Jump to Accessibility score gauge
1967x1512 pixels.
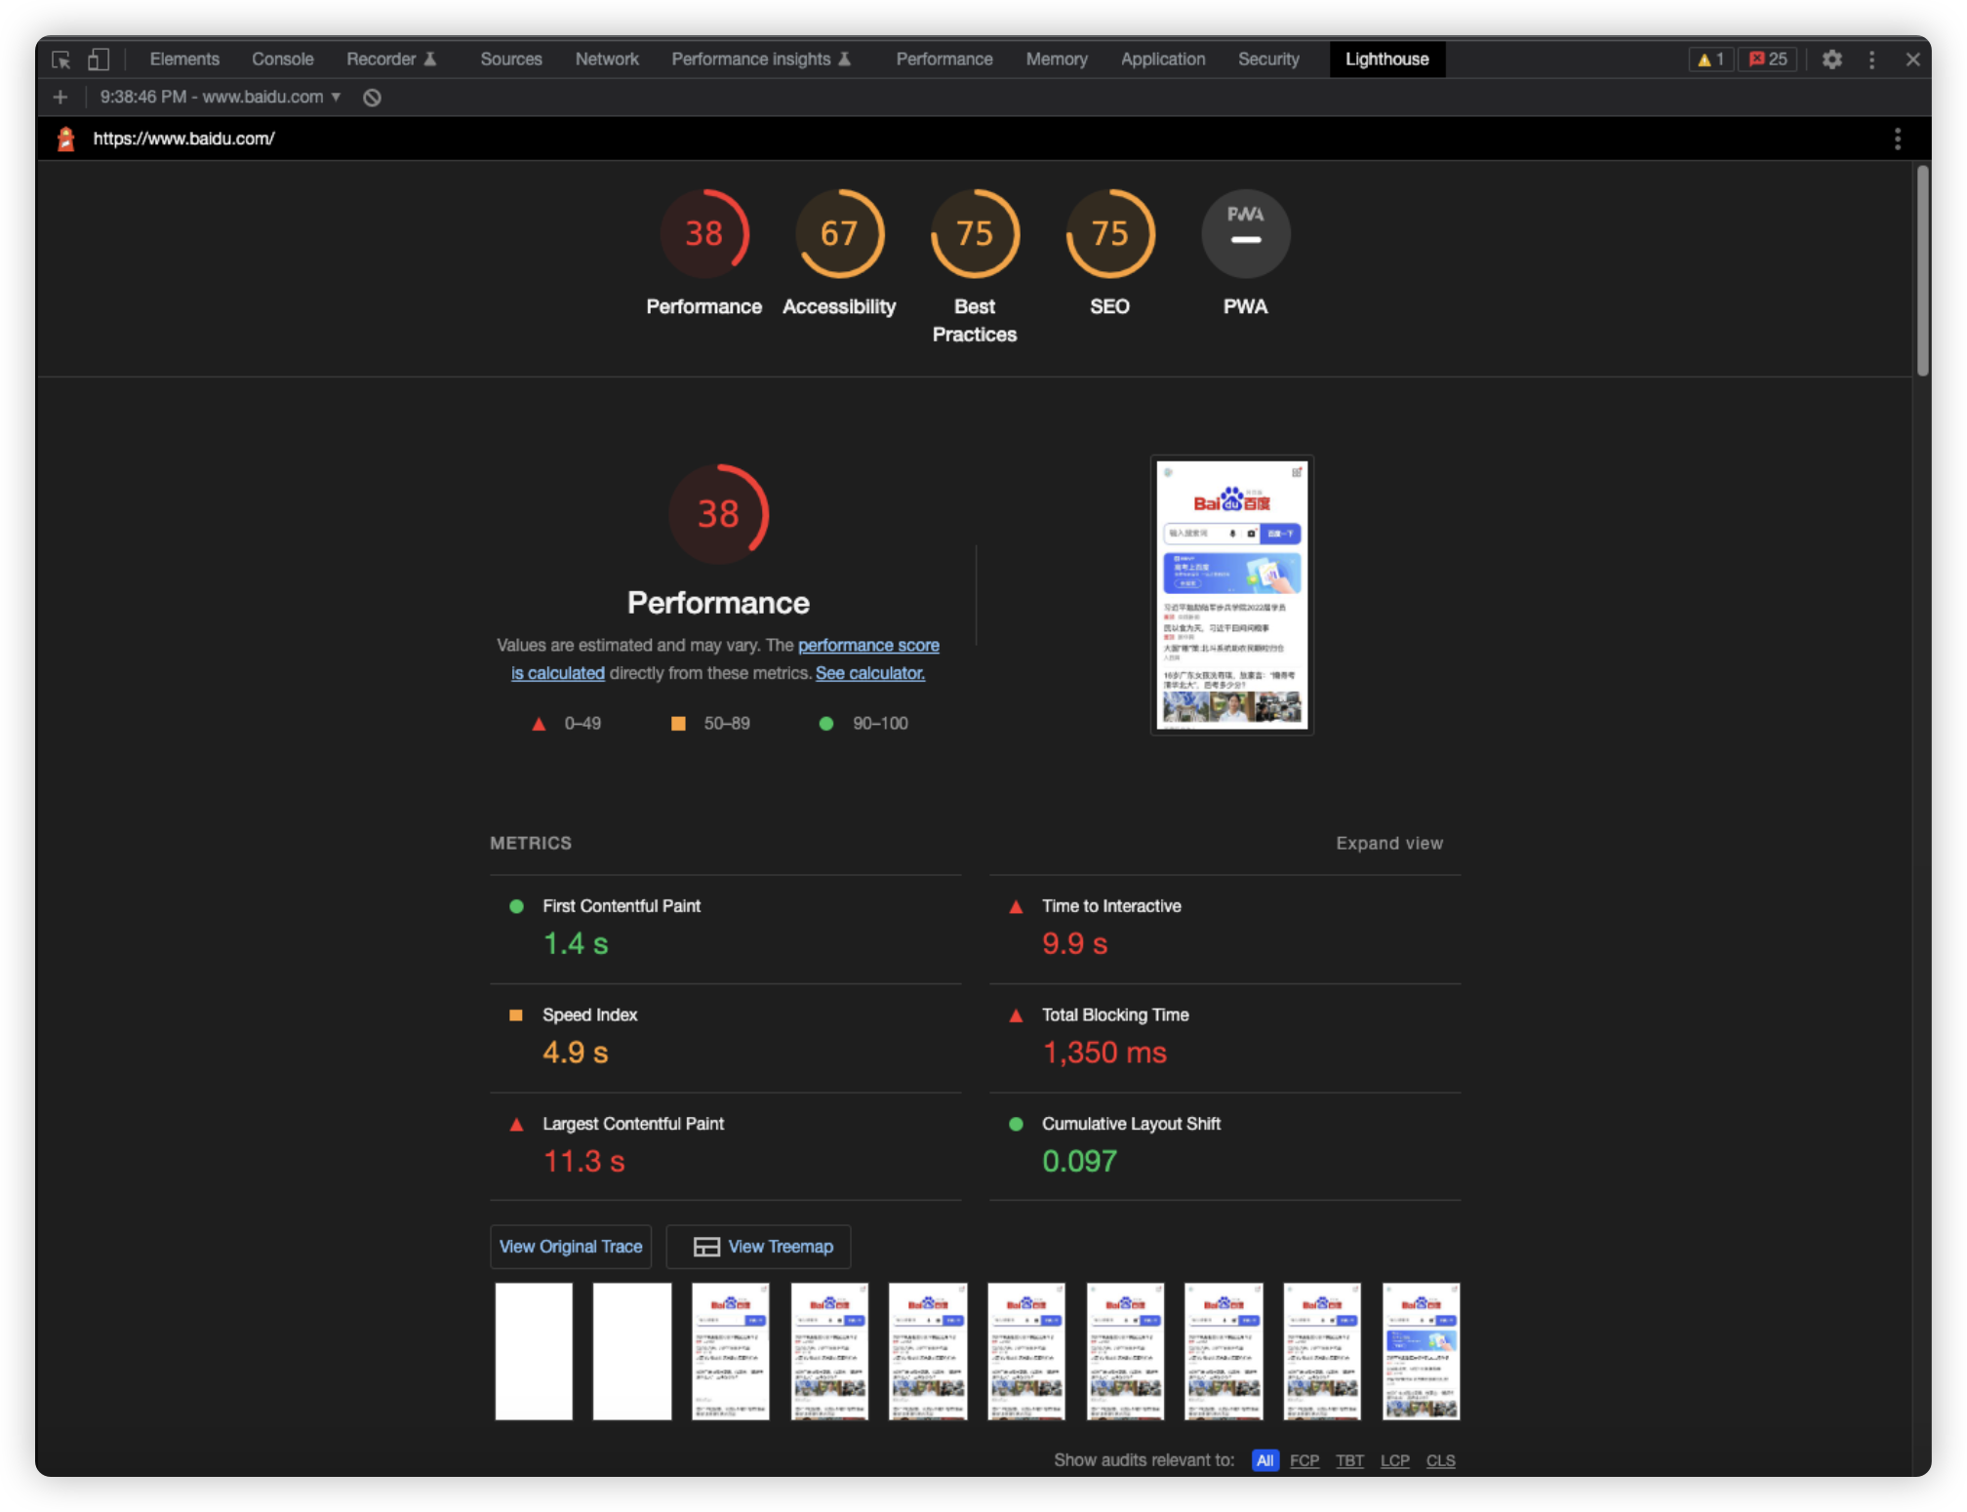(x=838, y=234)
